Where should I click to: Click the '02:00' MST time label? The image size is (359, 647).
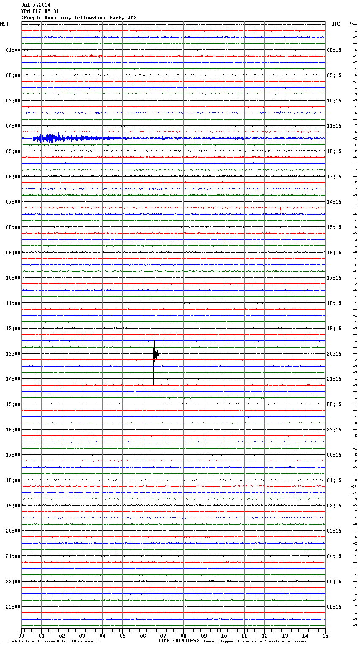point(13,75)
